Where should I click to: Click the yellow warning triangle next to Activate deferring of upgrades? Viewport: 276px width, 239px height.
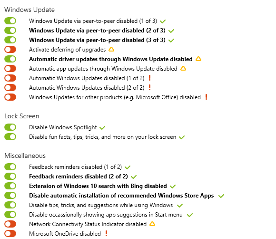pyautogui.click(x=111, y=49)
